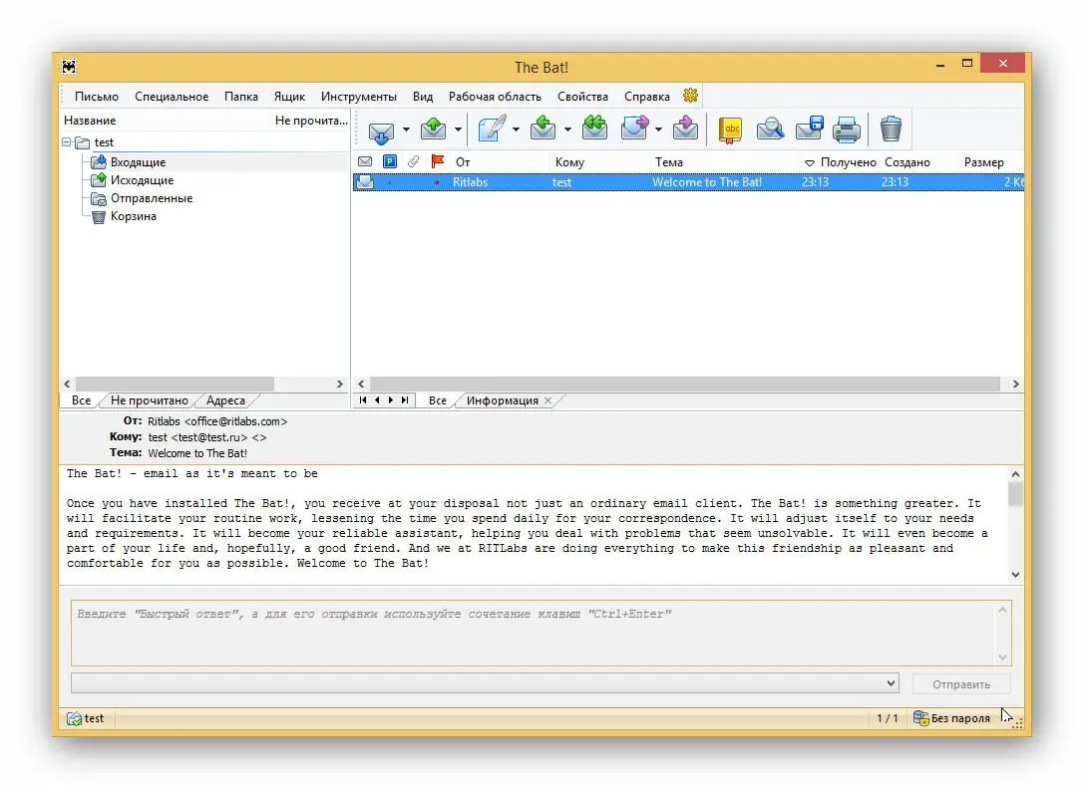This screenshot has height=789, width=1084.
Task: Open the Справка menu
Action: [x=647, y=96]
